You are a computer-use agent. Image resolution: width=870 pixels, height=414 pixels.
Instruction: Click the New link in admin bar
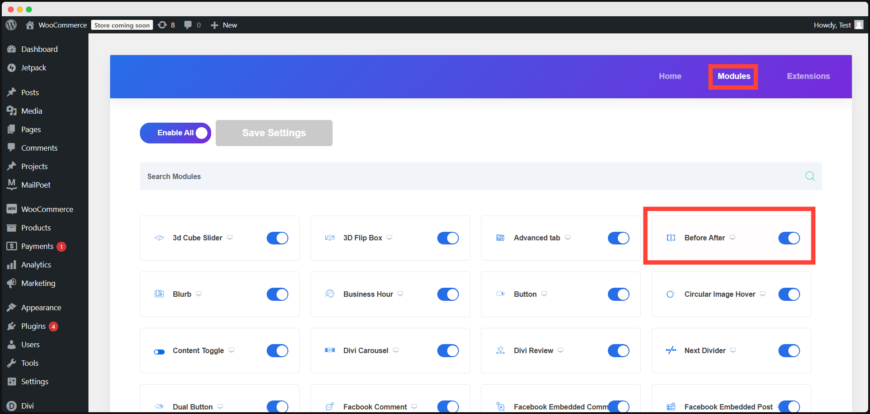[230, 25]
